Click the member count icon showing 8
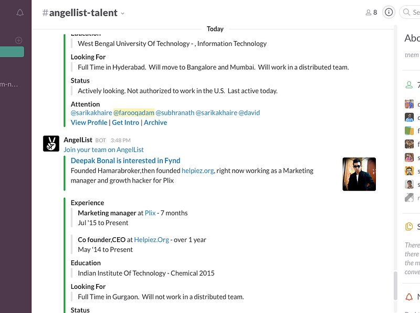 tap(372, 12)
